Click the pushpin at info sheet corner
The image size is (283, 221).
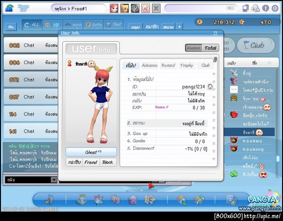(215, 59)
